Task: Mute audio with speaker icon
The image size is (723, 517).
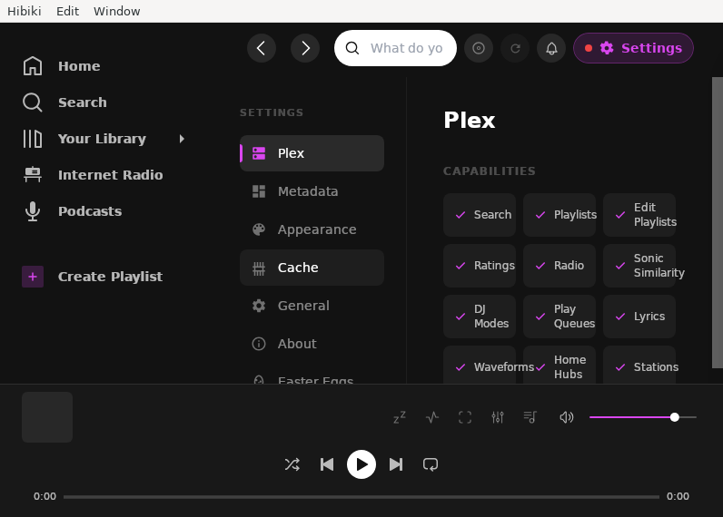Action: point(566,417)
